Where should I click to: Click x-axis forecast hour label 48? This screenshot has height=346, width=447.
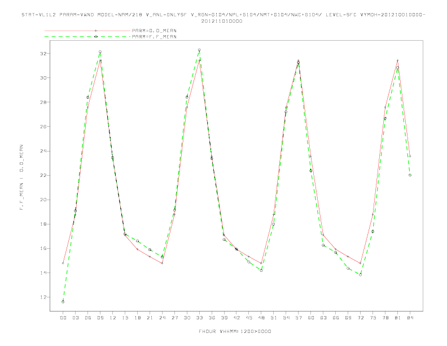pyautogui.click(x=261, y=318)
